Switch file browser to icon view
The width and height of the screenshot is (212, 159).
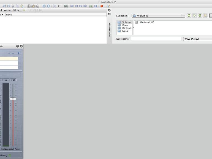point(211,15)
